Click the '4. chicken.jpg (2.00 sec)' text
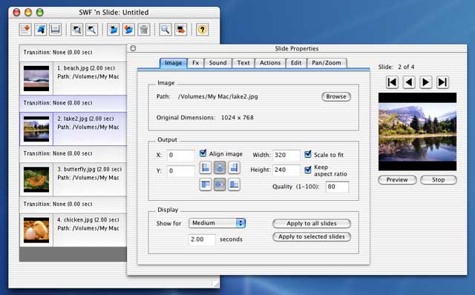 coord(88,219)
